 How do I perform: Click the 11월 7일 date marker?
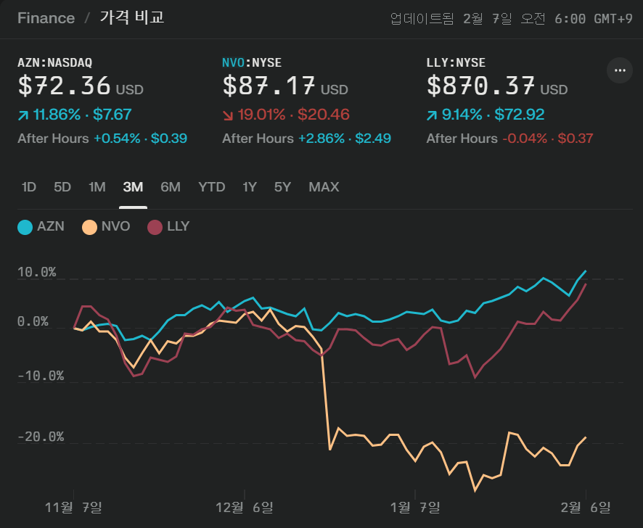coord(73,508)
